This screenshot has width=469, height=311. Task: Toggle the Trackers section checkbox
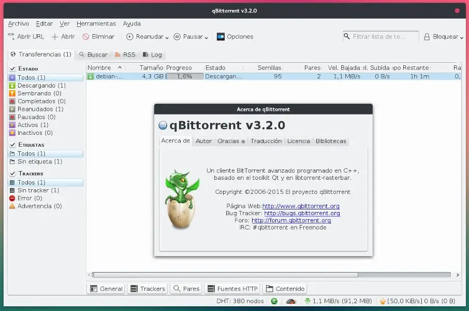click(x=12, y=174)
